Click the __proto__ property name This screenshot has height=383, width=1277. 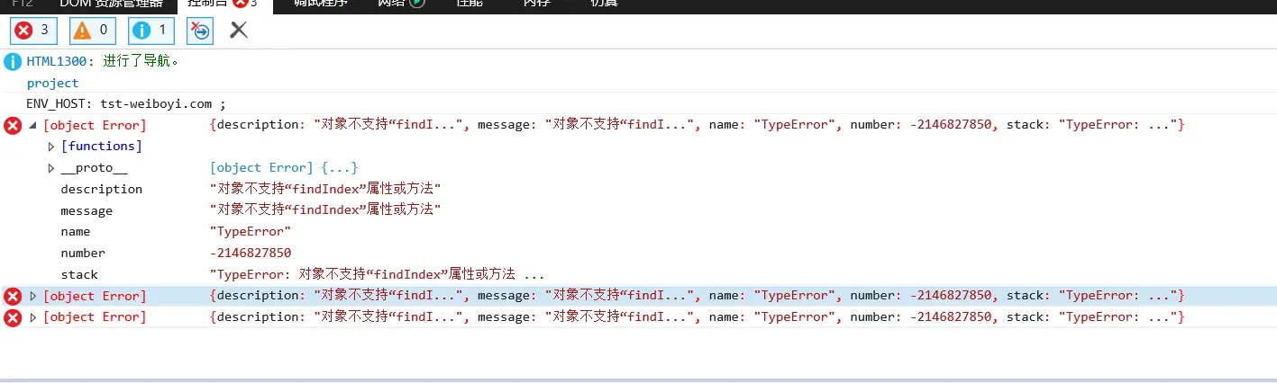click(94, 167)
